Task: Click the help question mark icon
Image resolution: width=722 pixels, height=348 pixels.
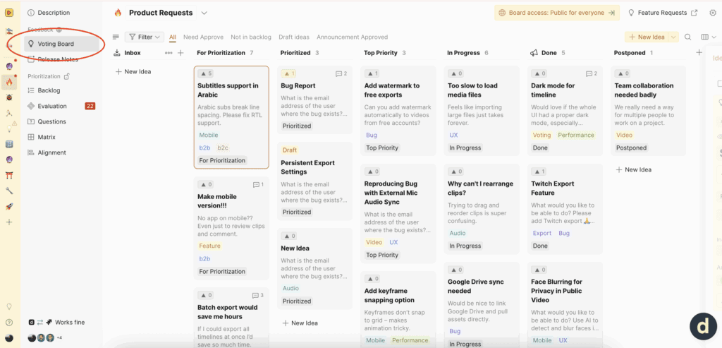Action: tap(9, 322)
